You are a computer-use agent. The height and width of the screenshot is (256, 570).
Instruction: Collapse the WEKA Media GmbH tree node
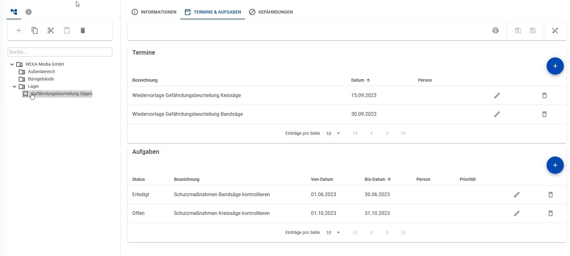click(x=12, y=64)
